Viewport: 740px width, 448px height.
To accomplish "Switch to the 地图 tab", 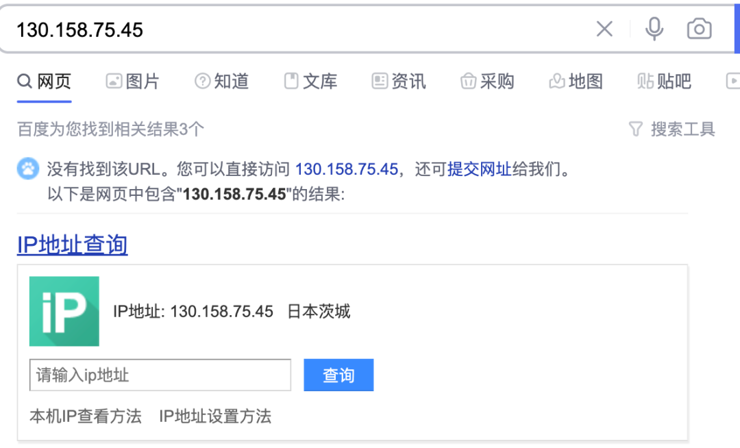I will coord(576,81).
